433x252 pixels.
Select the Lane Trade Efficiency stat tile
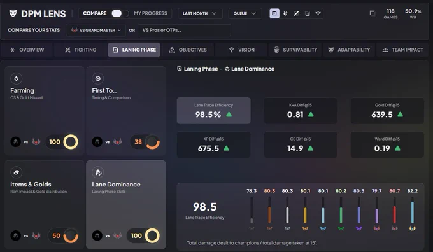214,111
